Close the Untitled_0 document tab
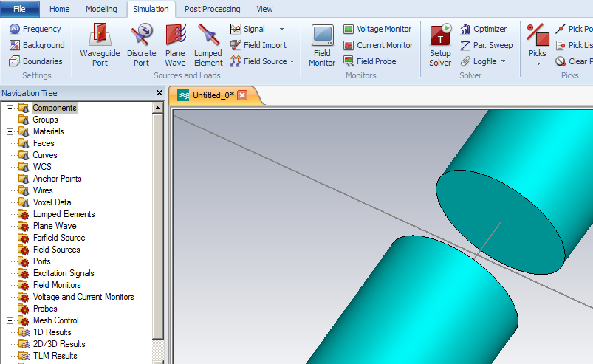The width and height of the screenshot is (593, 364). [x=242, y=96]
